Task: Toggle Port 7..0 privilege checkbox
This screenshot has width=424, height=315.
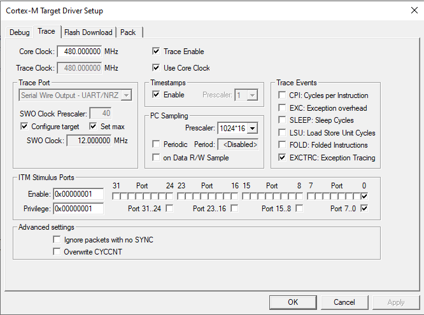Action: click(364, 208)
